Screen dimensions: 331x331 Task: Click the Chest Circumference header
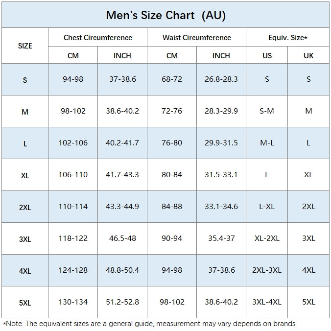98,37
